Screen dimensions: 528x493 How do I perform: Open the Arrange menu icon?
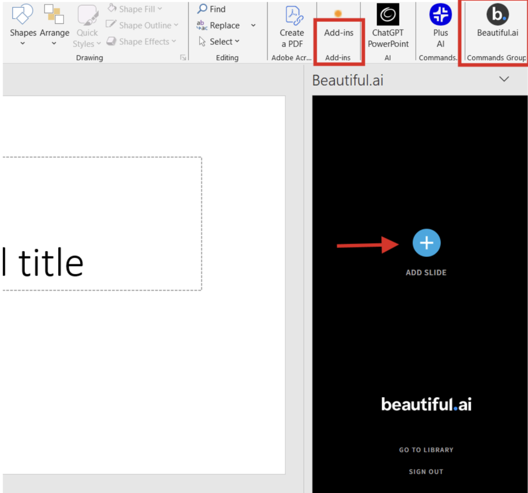(54, 14)
